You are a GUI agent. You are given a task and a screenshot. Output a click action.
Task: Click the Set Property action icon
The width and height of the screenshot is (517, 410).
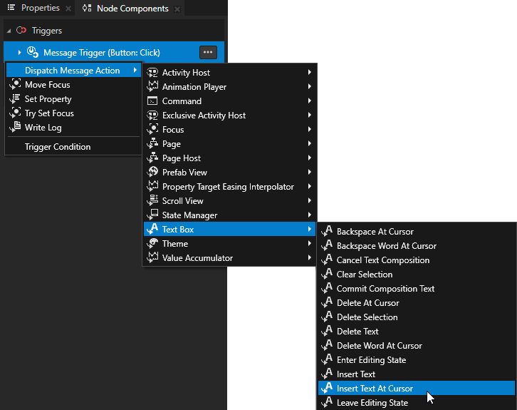pyautogui.click(x=14, y=99)
